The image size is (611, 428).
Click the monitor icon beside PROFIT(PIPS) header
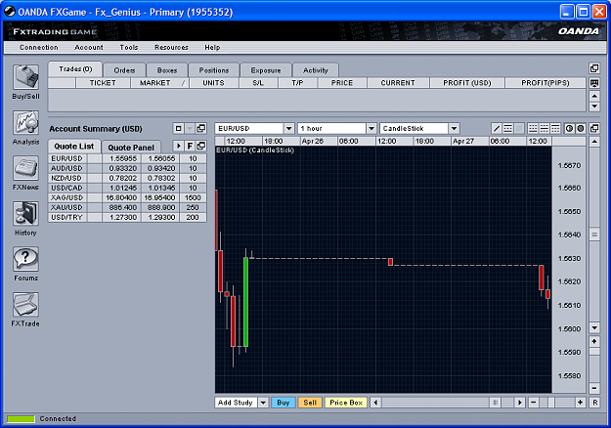(x=594, y=83)
